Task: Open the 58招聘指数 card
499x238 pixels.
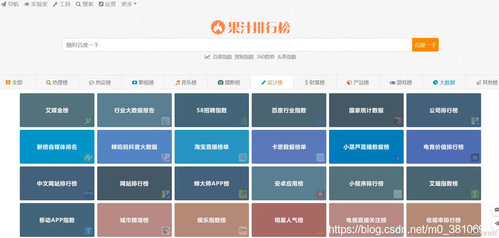Action: (212, 110)
